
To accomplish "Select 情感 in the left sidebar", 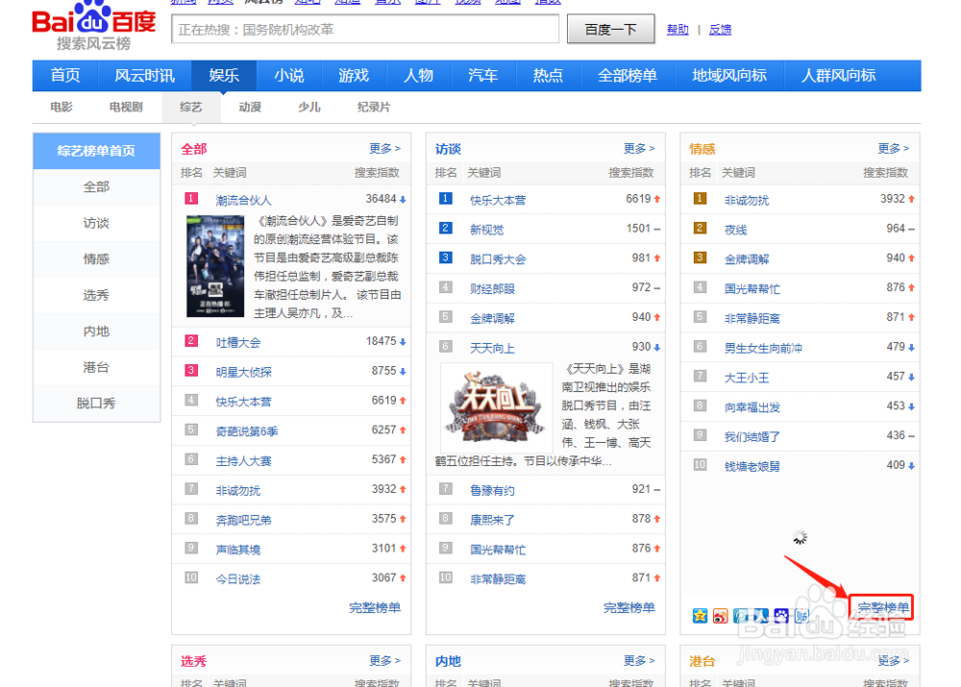I will (x=96, y=259).
